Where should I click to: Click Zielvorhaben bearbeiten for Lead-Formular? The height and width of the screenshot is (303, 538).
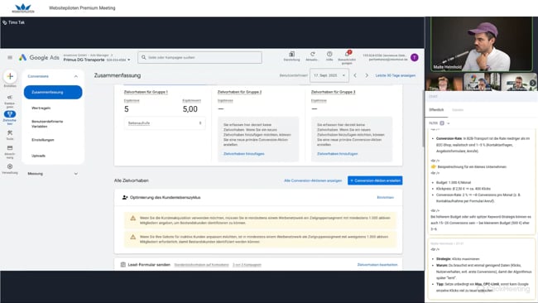[377, 265]
